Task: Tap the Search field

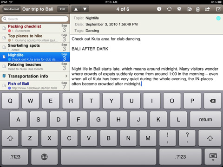Action: tap(35, 19)
